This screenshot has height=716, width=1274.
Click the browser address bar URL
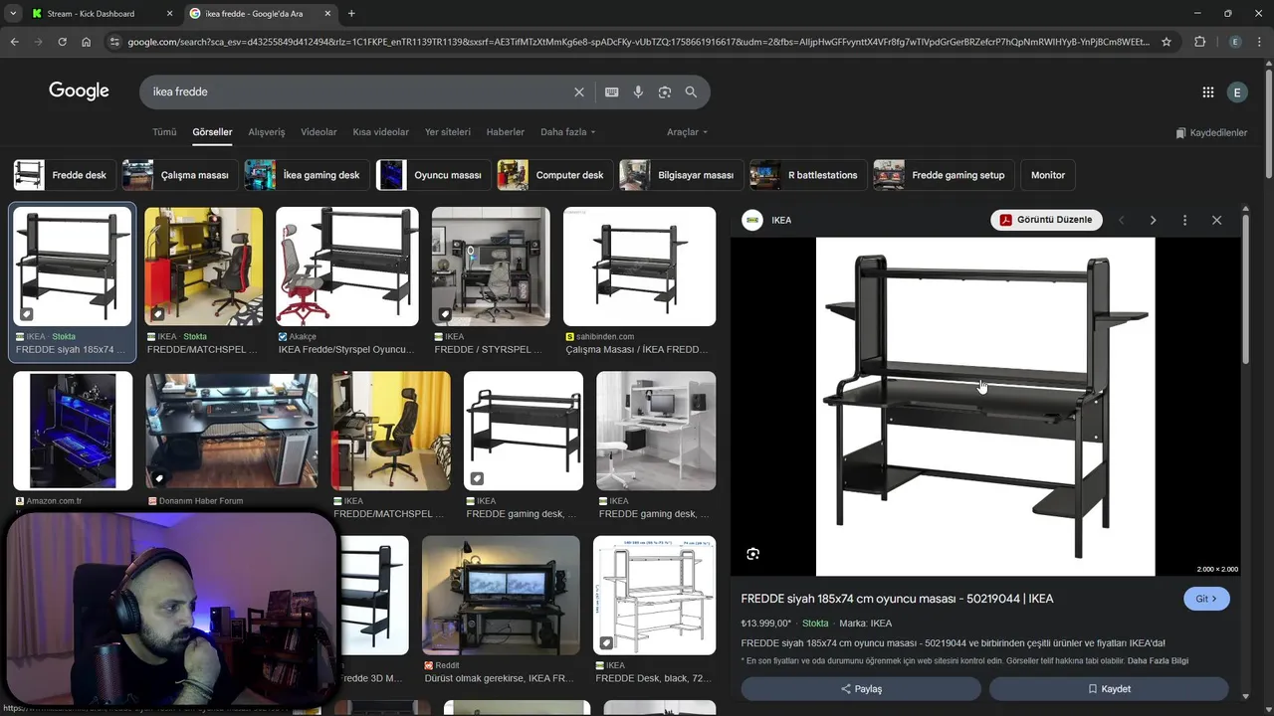coord(637,42)
